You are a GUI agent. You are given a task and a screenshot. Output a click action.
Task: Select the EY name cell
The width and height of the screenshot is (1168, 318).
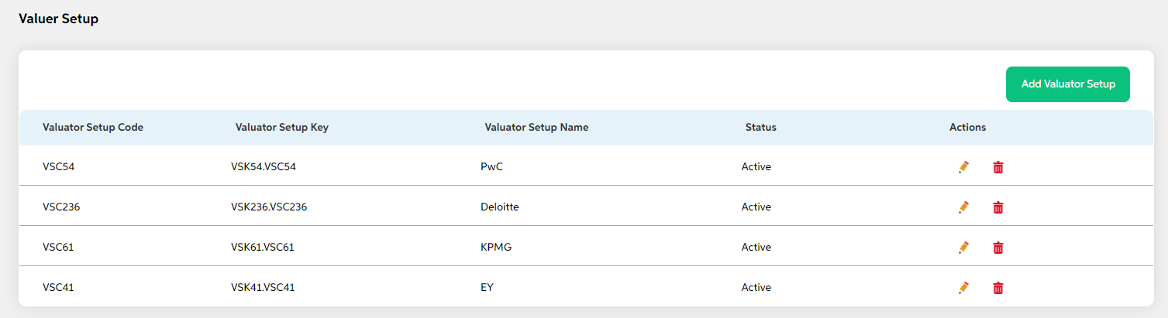click(x=487, y=287)
